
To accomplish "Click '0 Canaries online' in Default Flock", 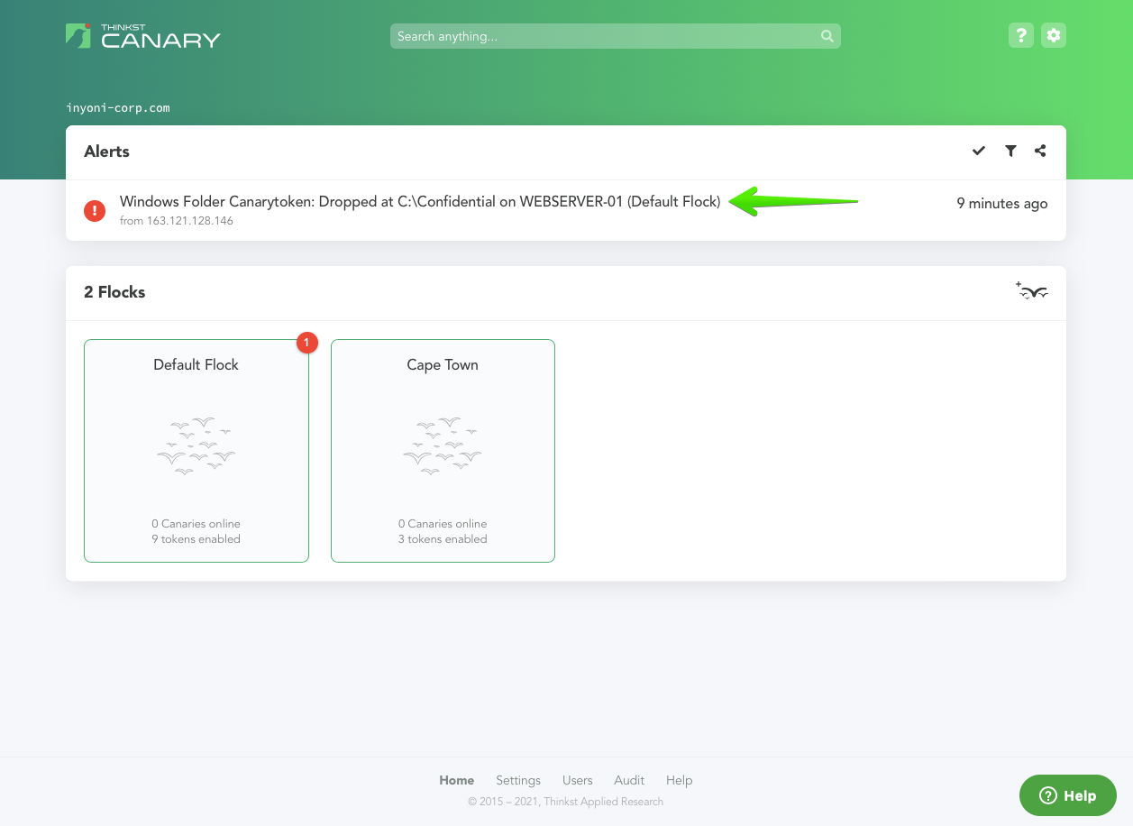I will point(196,524).
